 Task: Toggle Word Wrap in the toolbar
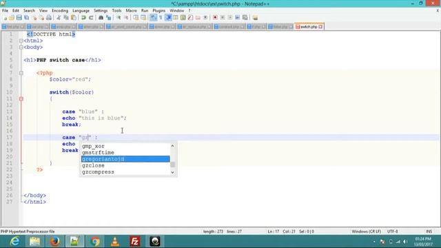[x=153, y=18]
